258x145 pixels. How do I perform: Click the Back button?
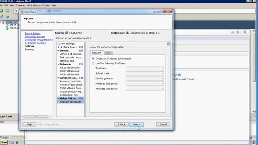coord(121,124)
